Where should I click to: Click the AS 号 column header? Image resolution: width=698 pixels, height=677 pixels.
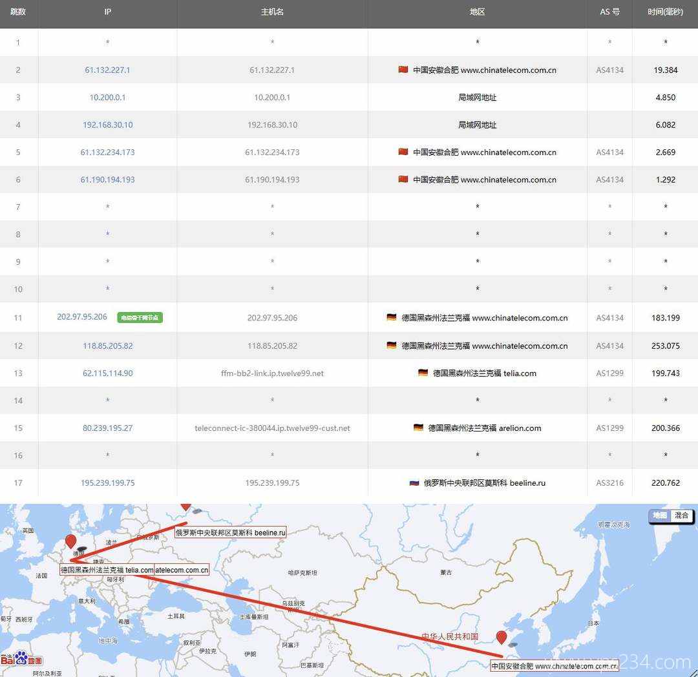609,12
